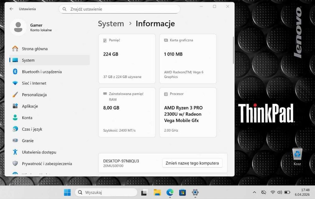Focus the Znajdź ustawienie search box
Image resolution: width=315 pixels, height=199 pixels.
(119, 9)
